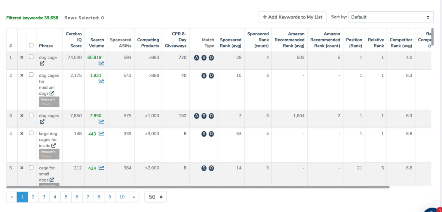
Task: Remove row 2 with the X icon
Action: click(22, 75)
